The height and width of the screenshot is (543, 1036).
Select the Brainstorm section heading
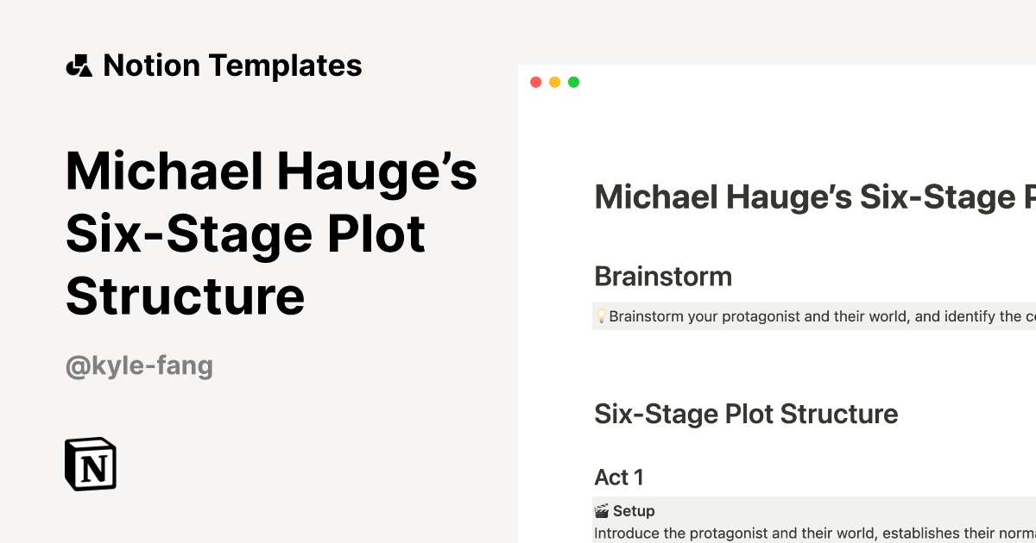pyautogui.click(x=663, y=277)
